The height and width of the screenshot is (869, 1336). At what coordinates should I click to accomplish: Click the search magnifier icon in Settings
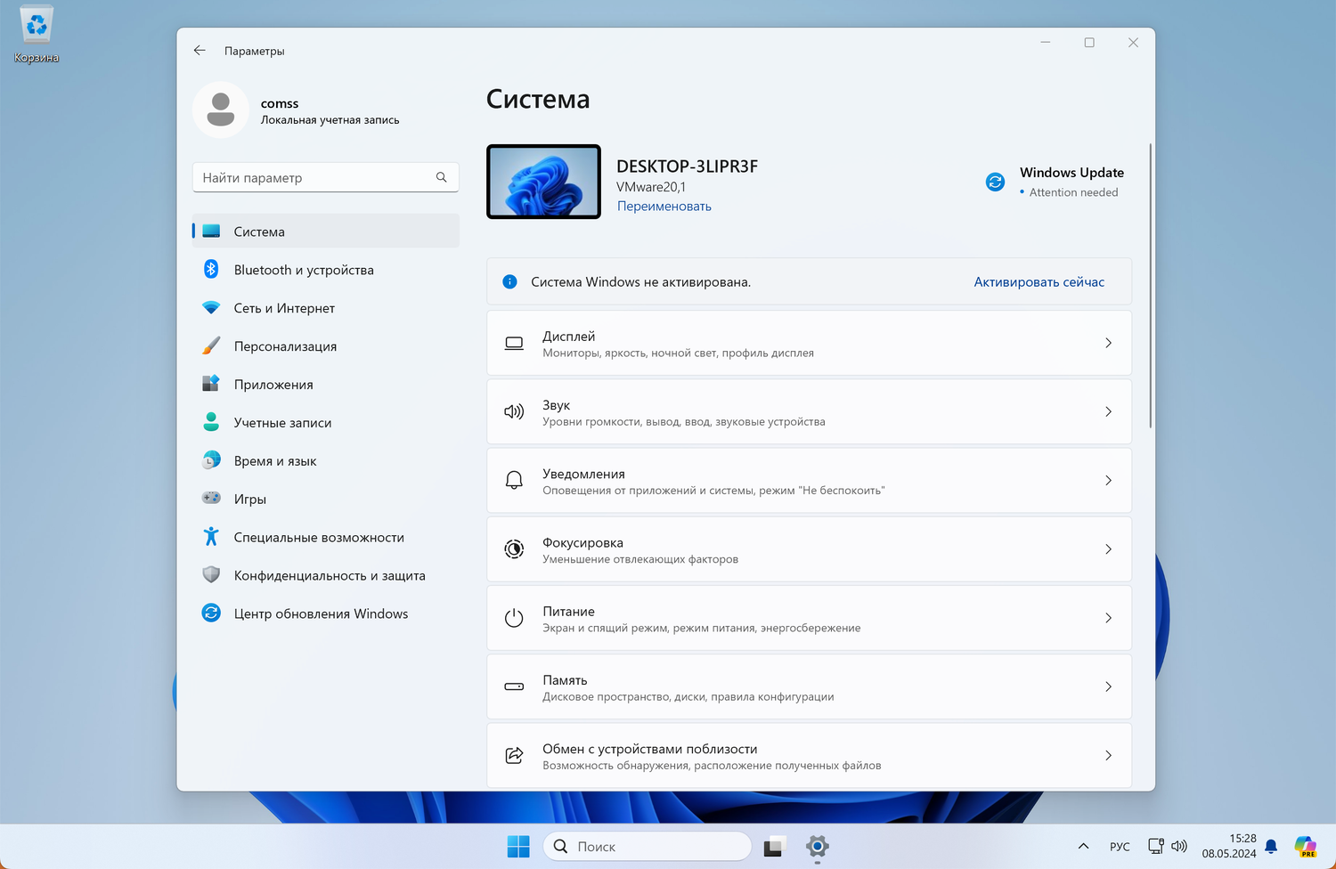click(x=441, y=177)
